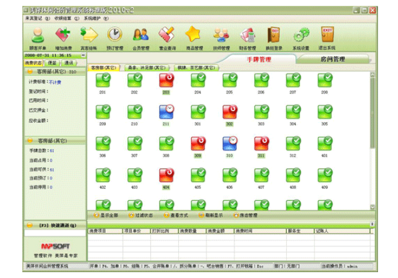Click the 系统设置 gear icon
This screenshot has height=278, width=398.
[x=300, y=37]
